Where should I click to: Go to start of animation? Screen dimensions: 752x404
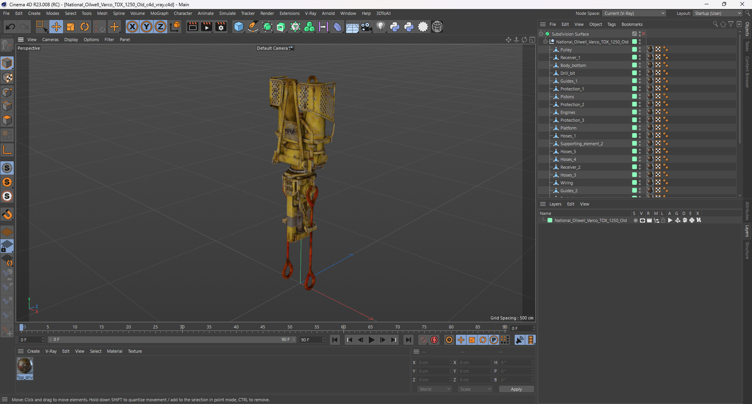tap(335, 340)
